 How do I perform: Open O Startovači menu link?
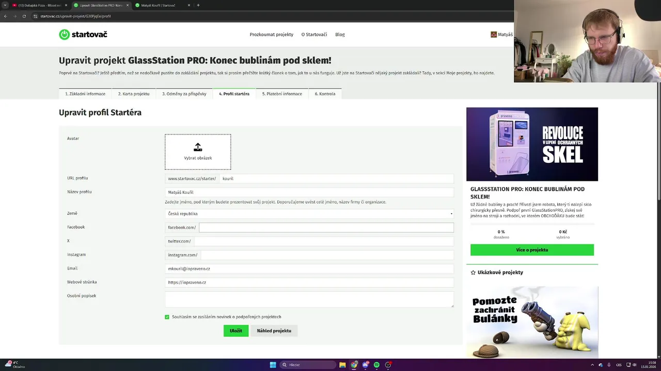tap(314, 35)
